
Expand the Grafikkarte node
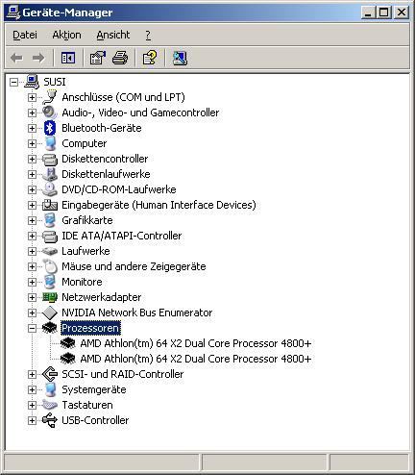click(x=32, y=220)
